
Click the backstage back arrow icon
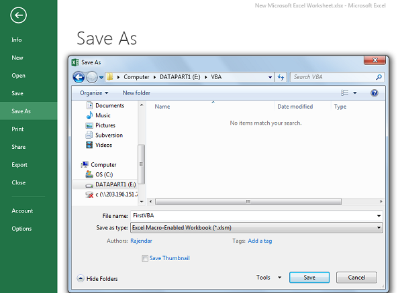point(19,15)
